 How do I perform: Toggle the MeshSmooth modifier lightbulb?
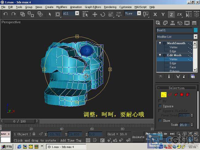pyautogui.click(x=160, y=43)
